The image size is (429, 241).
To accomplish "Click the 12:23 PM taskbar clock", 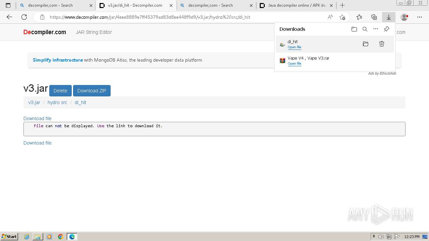I will [x=412, y=237].
